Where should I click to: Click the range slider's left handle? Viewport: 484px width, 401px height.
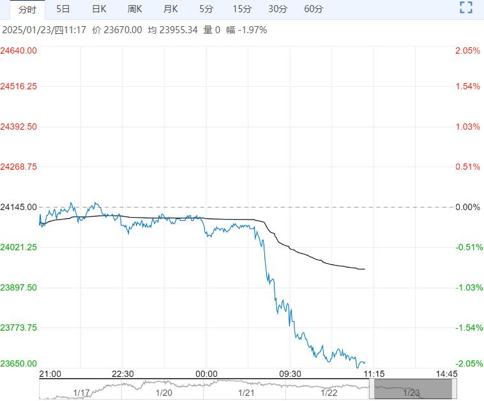(371, 389)
